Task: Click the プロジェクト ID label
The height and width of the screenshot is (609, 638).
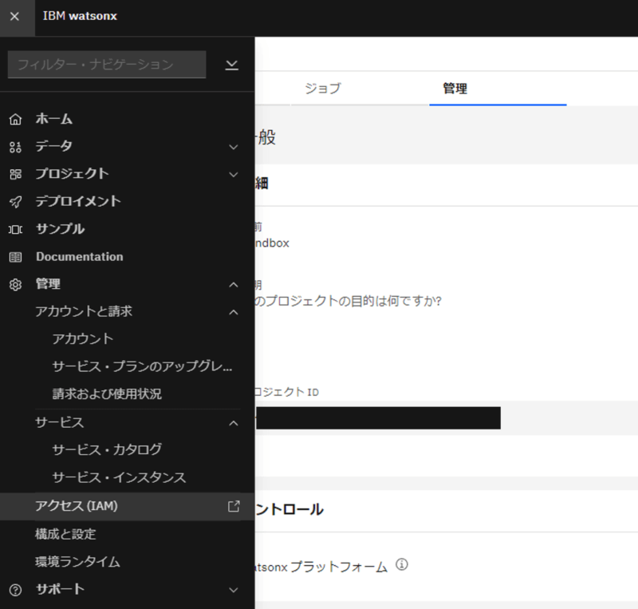Action: (x=287, y=392)
